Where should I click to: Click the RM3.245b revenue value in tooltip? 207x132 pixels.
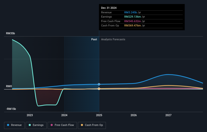131,12
